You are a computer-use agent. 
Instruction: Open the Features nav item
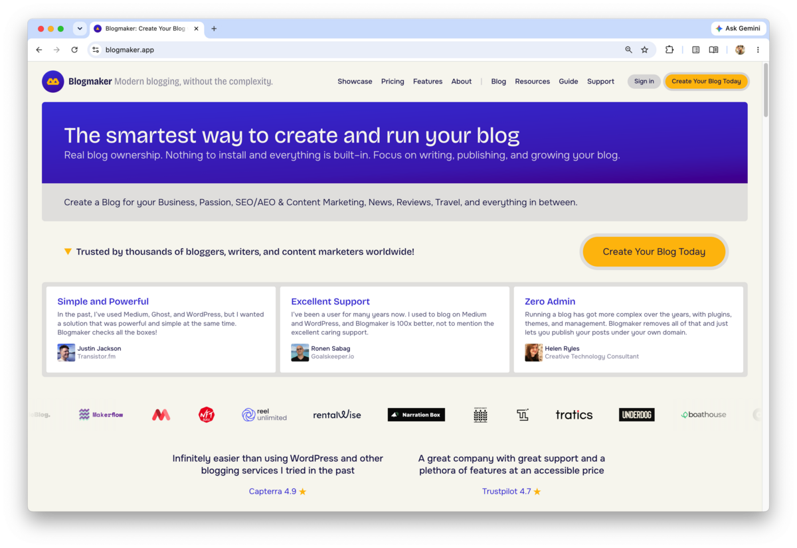[428, 82]
